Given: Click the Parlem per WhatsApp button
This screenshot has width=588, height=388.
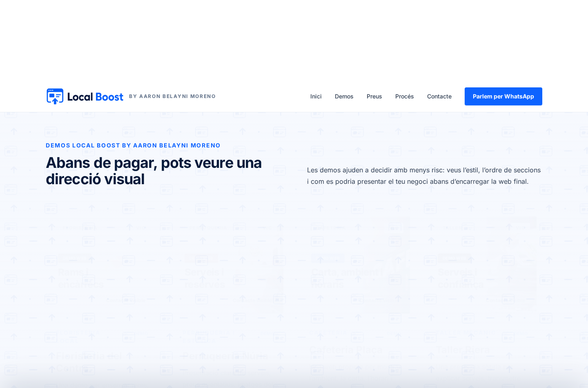Looking at the screenshot, I should point(503,96).
